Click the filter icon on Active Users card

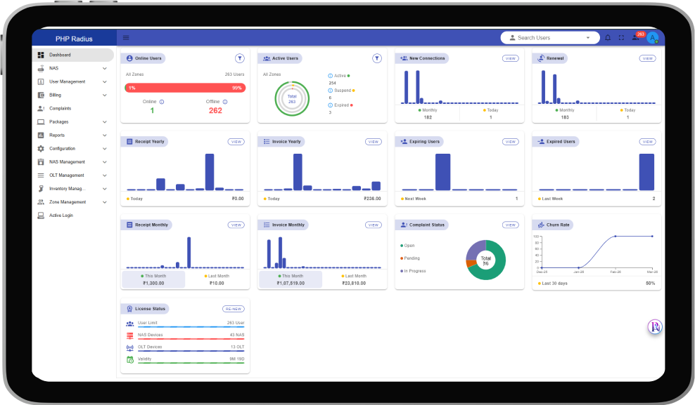click(376, 58)
